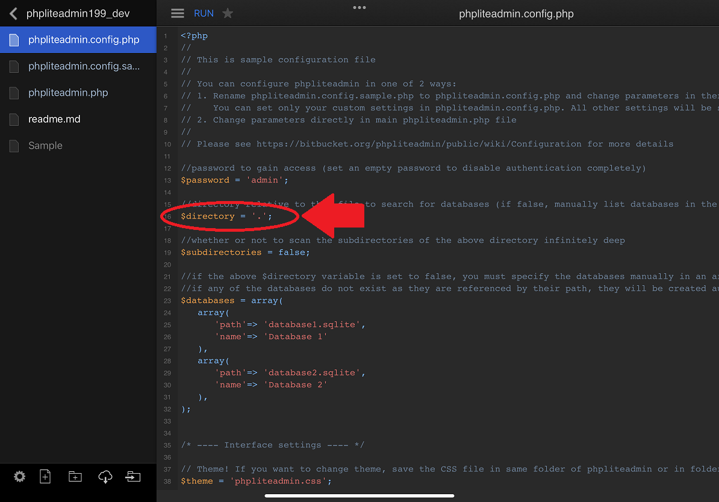719x502 pixels.
Task: Click the file icon beside phpliteadmin.php
Action: tap(14, 93)
